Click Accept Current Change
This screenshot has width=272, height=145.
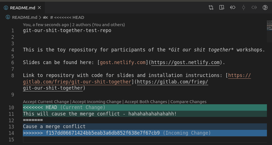click(x=46, y=102)
